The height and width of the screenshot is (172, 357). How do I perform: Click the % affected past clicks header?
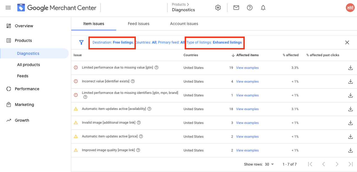323,55
